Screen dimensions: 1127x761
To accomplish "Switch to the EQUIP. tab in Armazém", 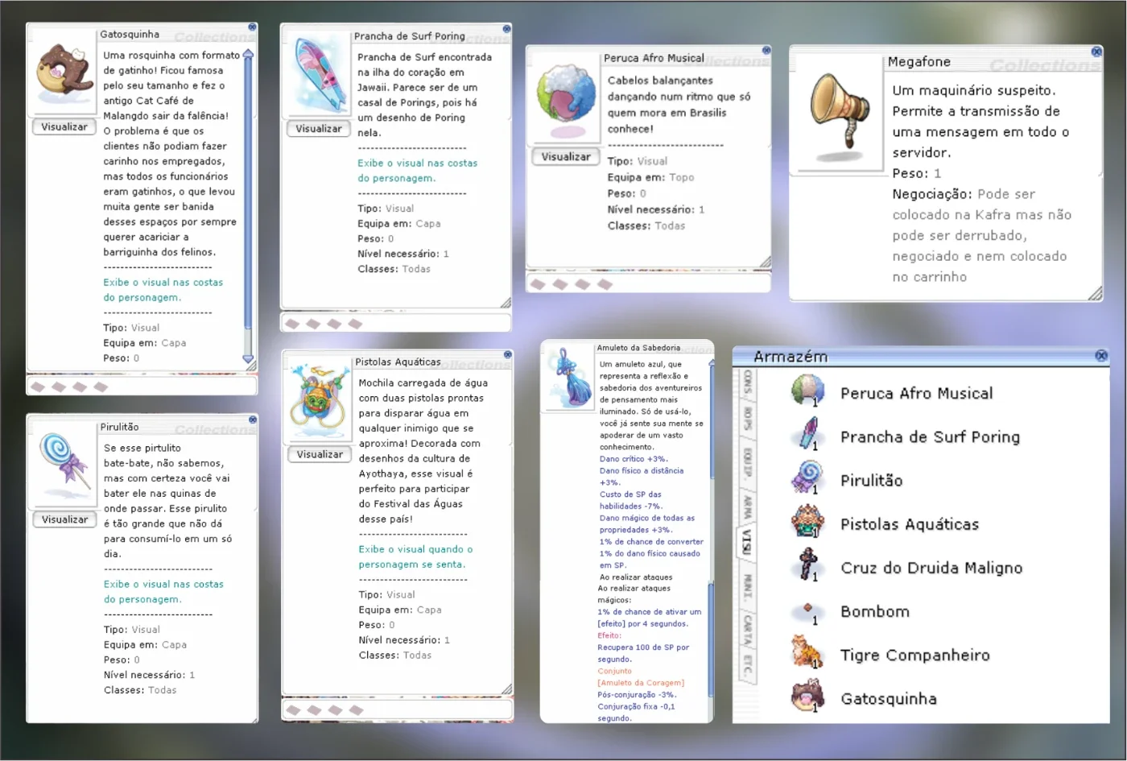I will coord(747,463).
